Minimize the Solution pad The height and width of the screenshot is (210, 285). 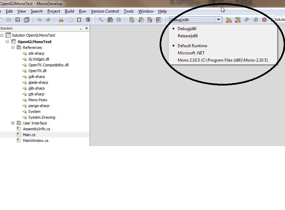click(81, 29)
